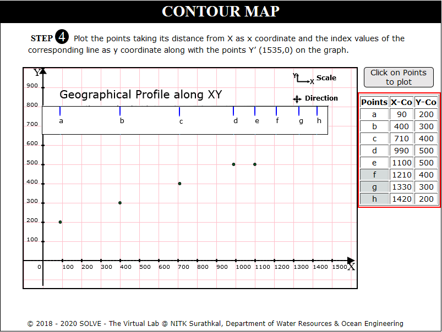Click blue marker f on the profile strip
The height and width of the screenshot is (332, 442).
coord(276,111)
